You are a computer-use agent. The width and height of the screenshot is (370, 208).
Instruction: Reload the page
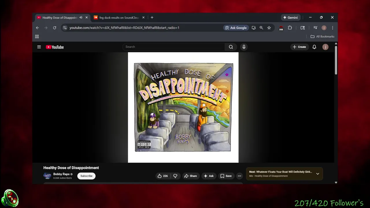54,28
